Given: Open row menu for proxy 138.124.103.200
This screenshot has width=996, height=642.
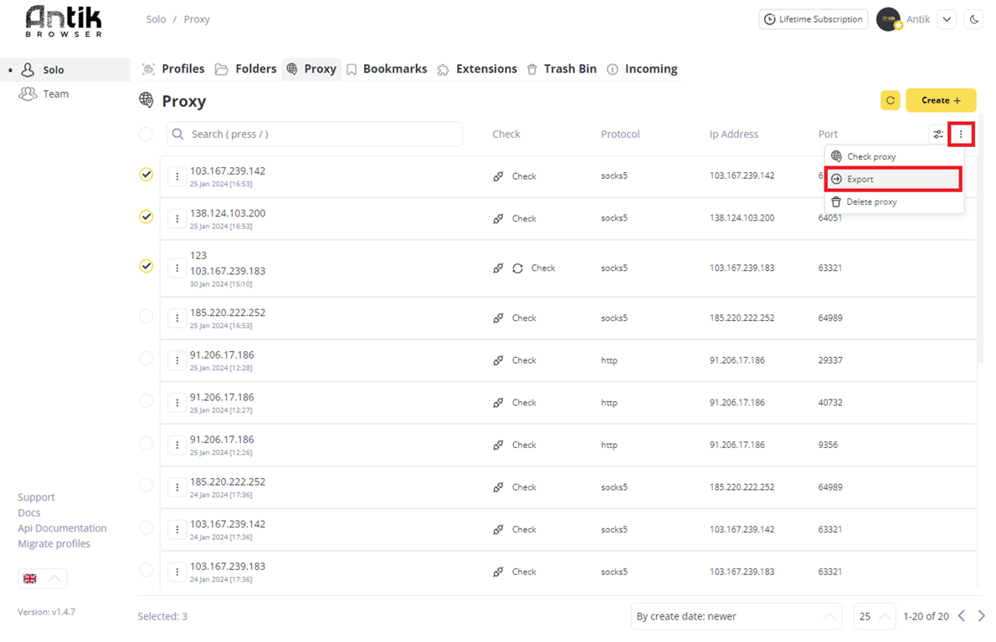Looking at the screenshot, I should [x=177, y=219].
